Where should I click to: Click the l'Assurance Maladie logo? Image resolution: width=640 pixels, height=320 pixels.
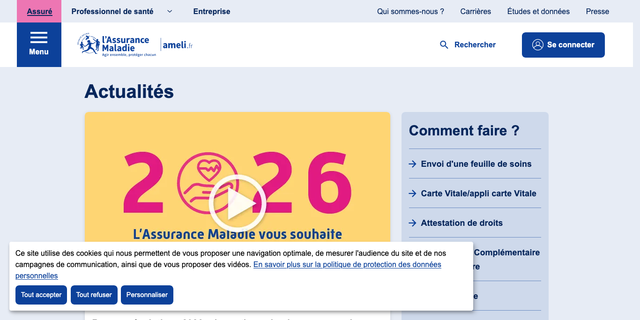[x=112, y=45]
